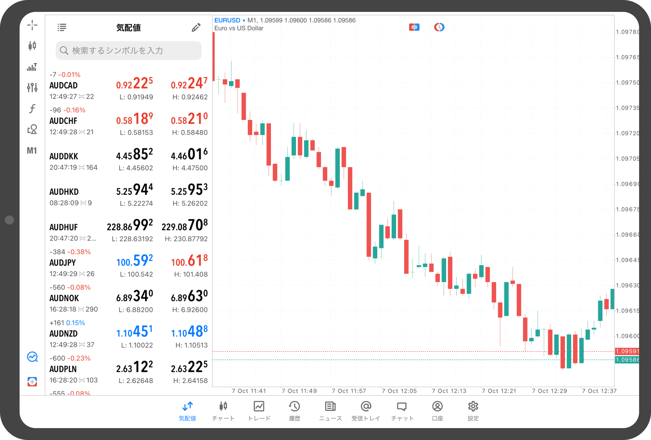
Task: Click the red ask price label 1.09591
Action: click(627, 351)
